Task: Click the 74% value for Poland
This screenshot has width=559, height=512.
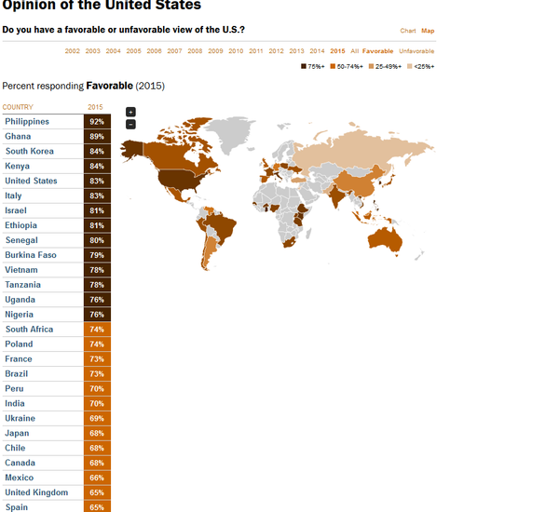Action: (x=97, y=344)
